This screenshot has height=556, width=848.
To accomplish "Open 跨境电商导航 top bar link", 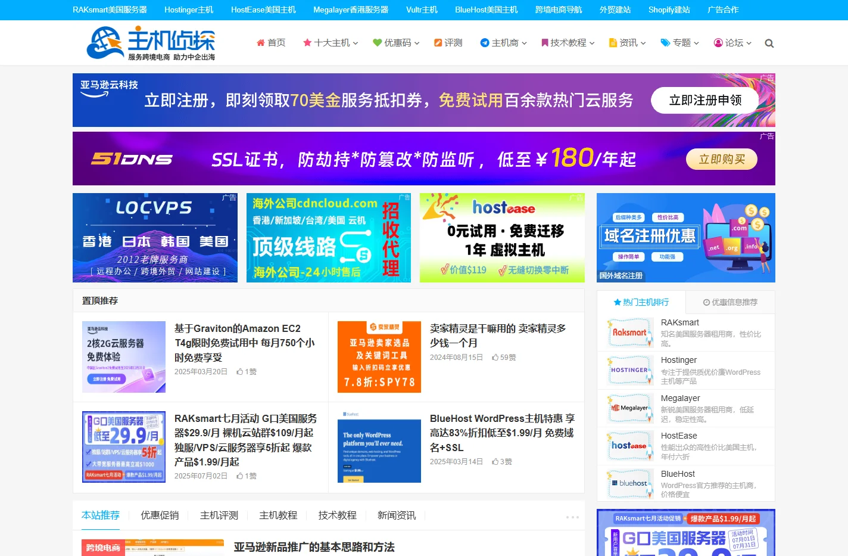I will (559, 10).
